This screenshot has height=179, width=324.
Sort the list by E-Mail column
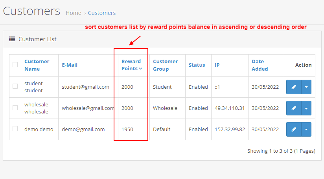pos(71,65)
